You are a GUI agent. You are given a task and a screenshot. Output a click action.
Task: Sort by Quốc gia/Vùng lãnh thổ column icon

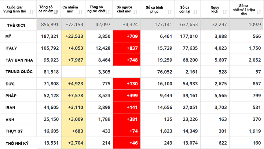tap(31, 12)
